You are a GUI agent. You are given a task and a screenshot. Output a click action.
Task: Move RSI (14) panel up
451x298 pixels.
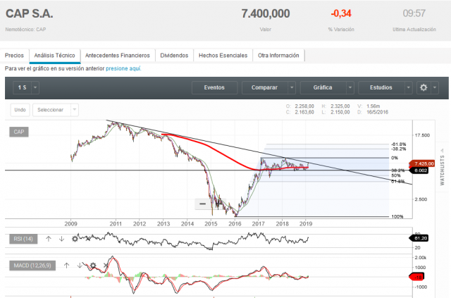coord(49,239)
